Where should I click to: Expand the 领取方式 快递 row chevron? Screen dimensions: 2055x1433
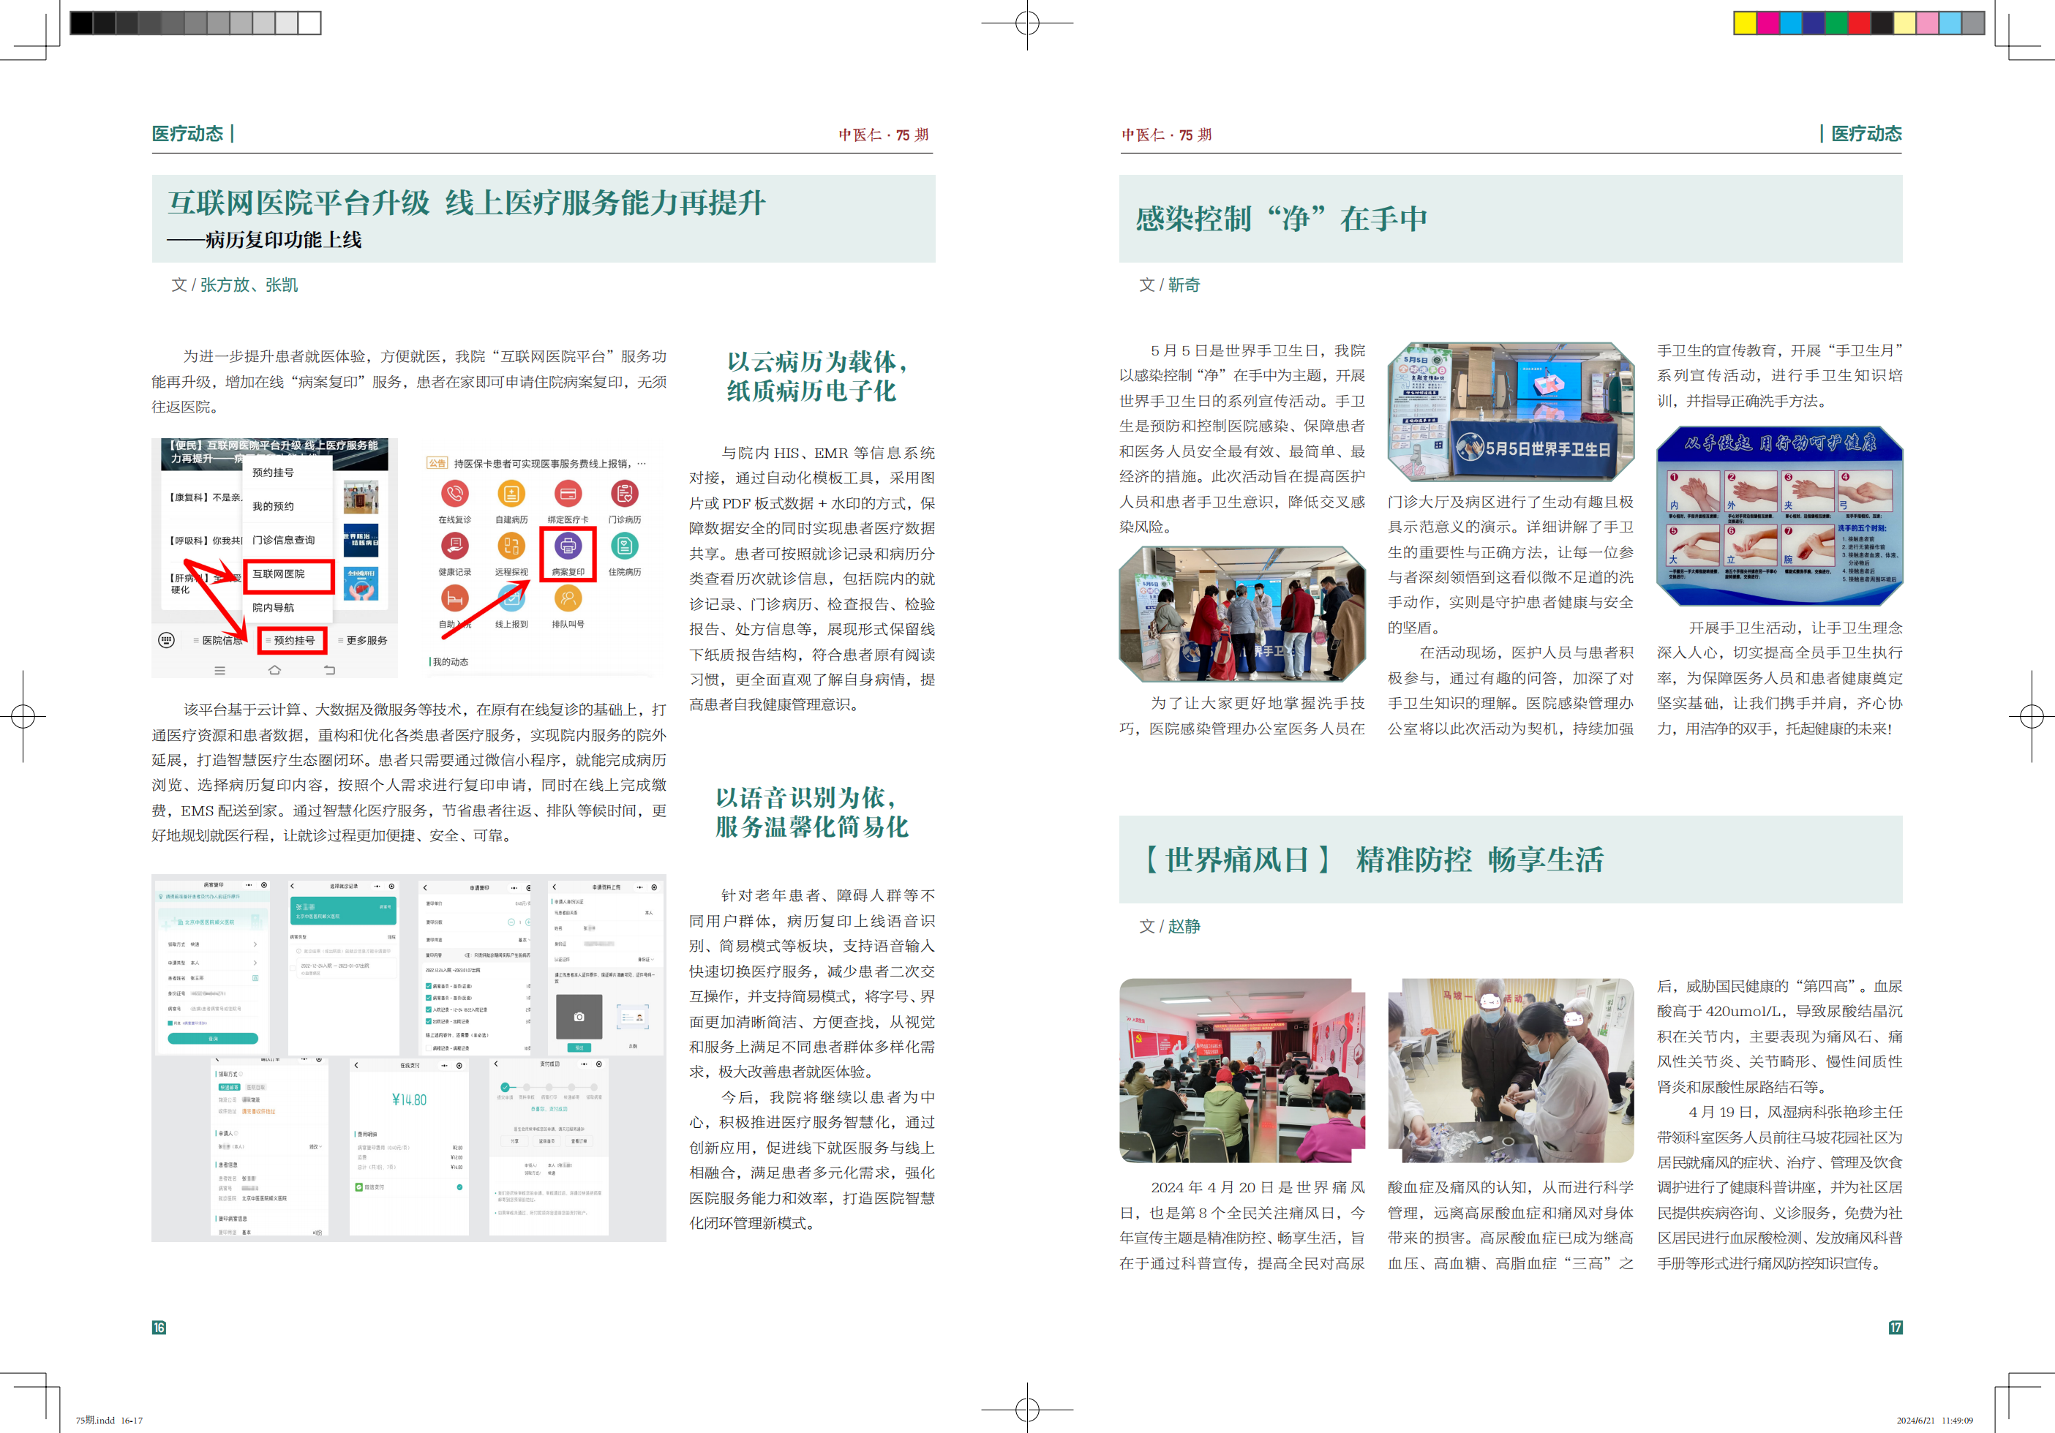click(x=256, y=944)
